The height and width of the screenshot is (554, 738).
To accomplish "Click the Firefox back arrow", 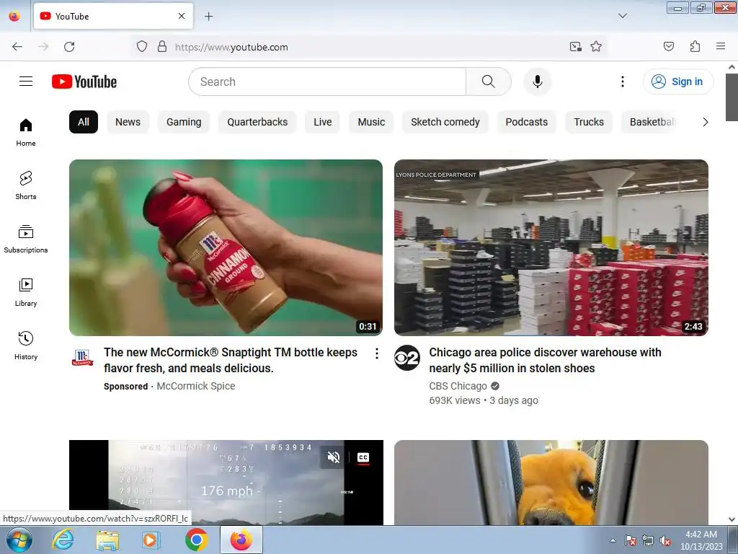I will coord(17,47).
